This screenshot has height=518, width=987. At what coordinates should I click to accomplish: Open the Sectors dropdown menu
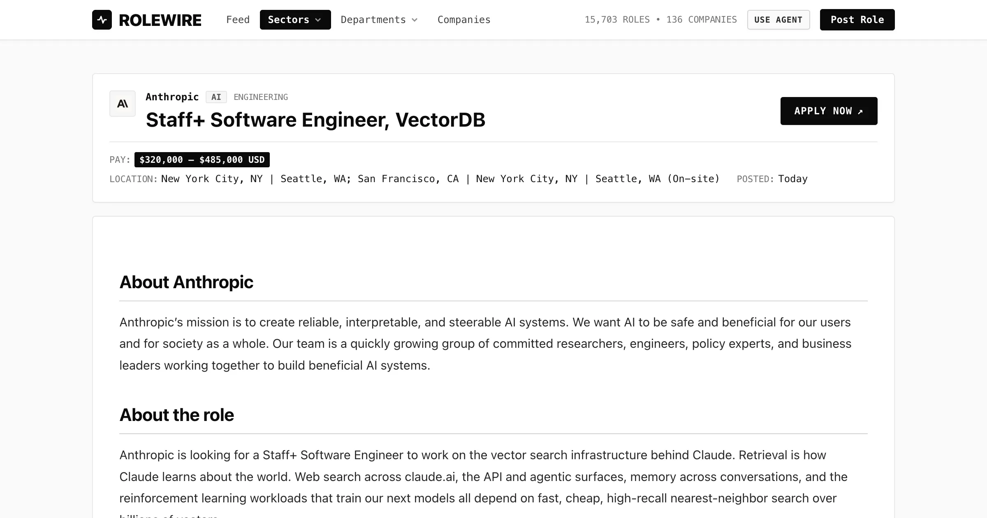coord(295,20)
